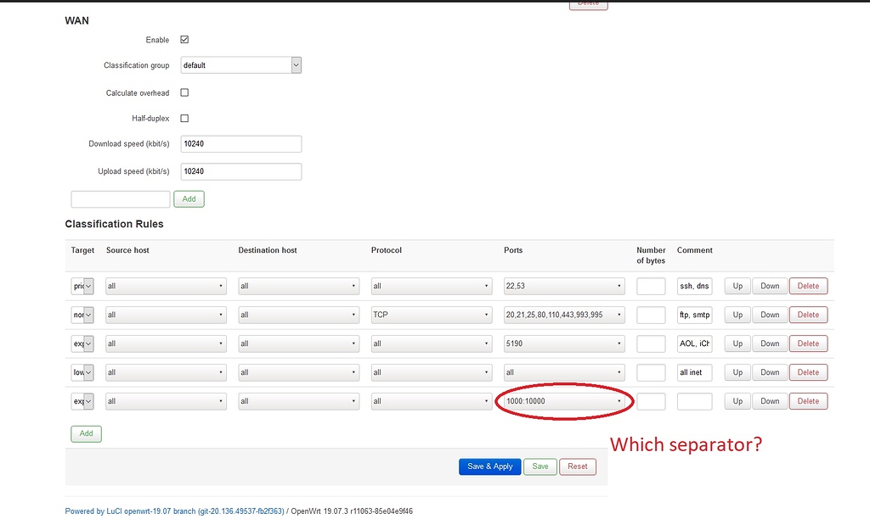Viewport: 870px width, 519px height.
Task: Delete the ftp, smtp rule
Action: click(x=807, y=315)
